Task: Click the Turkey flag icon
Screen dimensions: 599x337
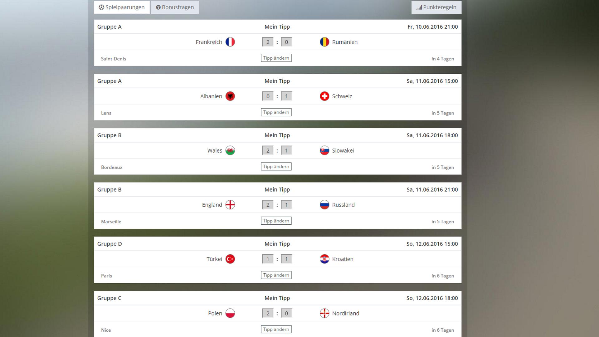Action: 230,259
